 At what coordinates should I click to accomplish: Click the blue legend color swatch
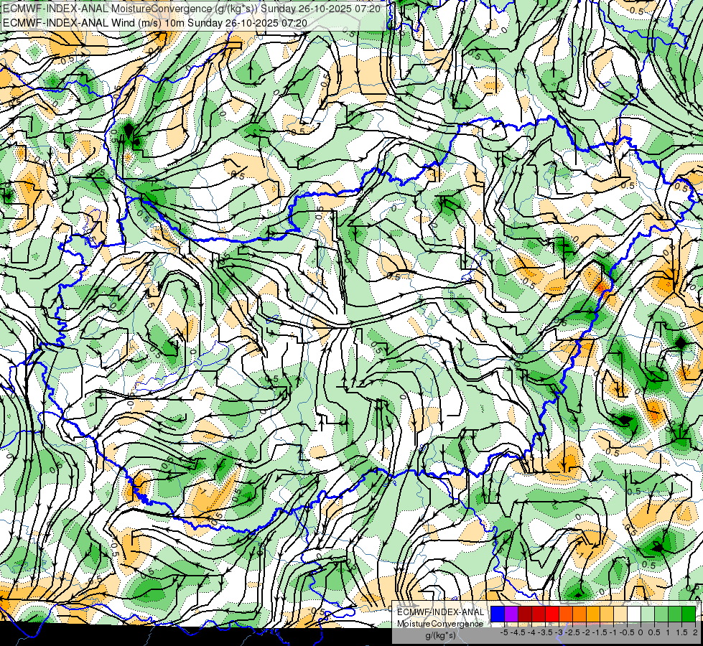pos(498,614)
